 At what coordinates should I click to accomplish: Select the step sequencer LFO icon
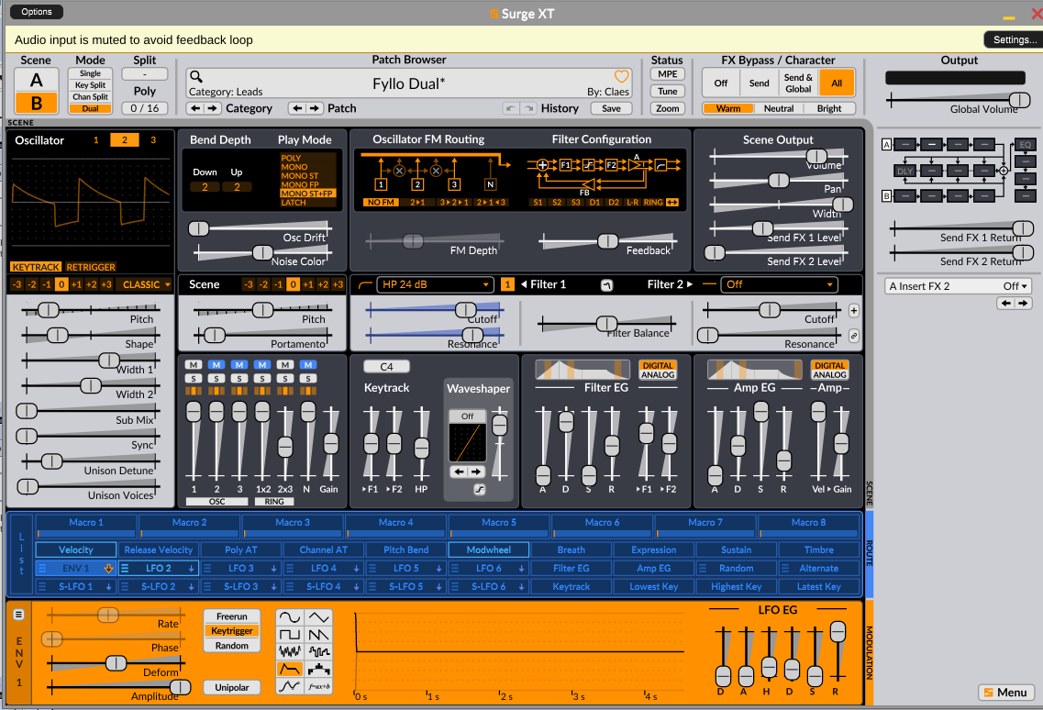click(319, 669)
